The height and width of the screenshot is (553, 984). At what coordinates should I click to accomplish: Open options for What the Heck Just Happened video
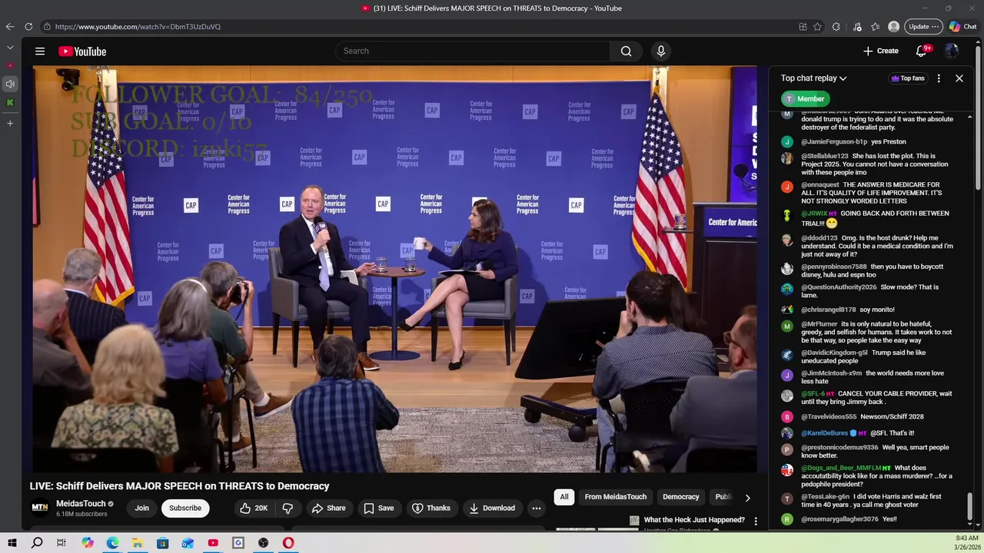click(756, 522)
